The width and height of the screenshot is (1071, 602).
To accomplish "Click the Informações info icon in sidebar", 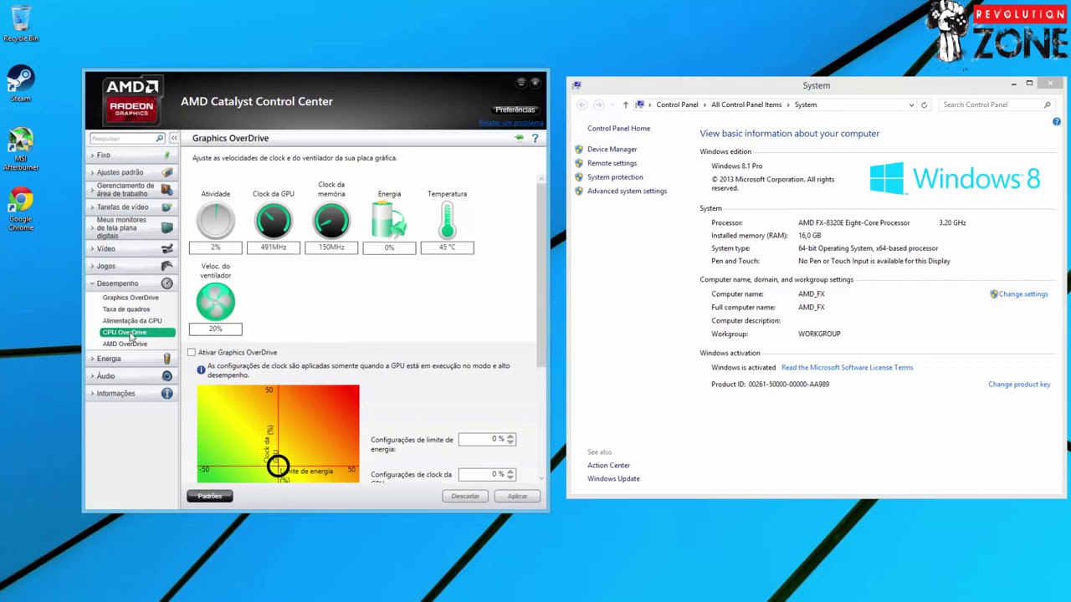I will (x=167, y=393).
